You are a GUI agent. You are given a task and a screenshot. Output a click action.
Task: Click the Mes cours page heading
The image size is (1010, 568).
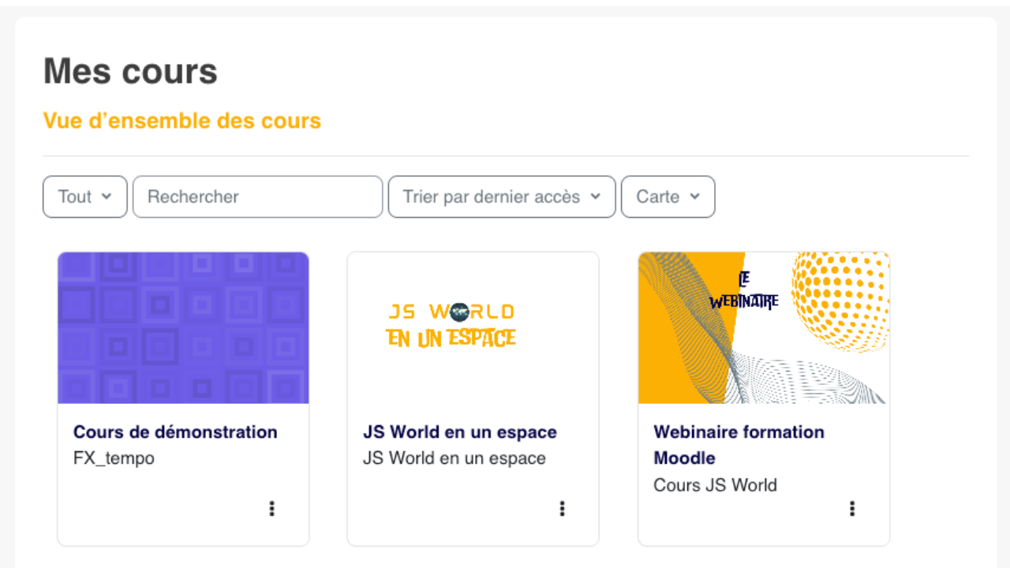(130, 71)
